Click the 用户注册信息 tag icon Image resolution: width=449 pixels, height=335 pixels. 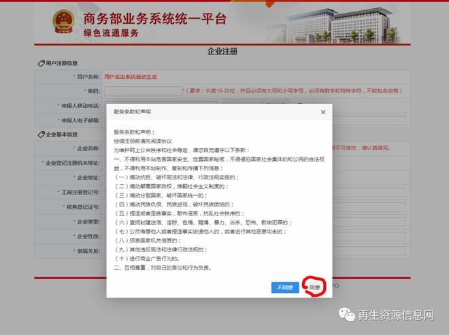coord(39,63)
